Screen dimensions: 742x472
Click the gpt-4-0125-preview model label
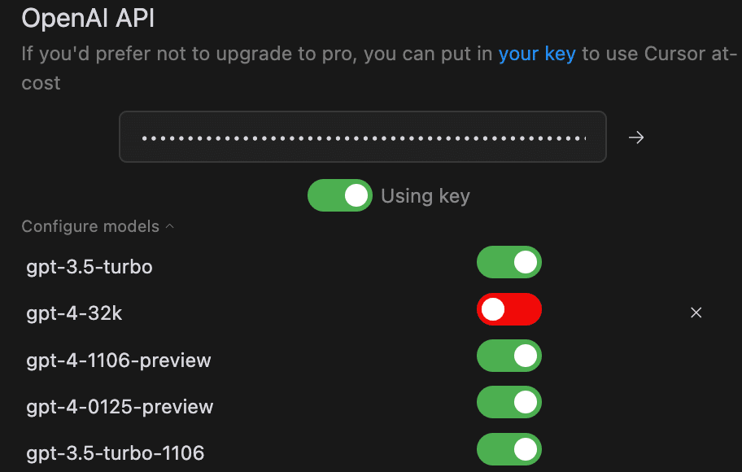coord(120,406)
